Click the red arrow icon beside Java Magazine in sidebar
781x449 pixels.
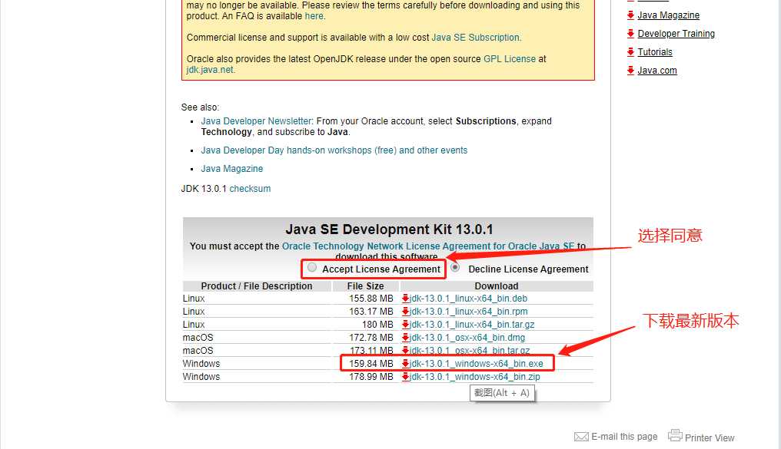pos(630,15)
